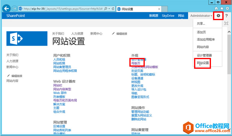
Task: Open the browser favorites star icon
Action: click(x=222, y=9)
